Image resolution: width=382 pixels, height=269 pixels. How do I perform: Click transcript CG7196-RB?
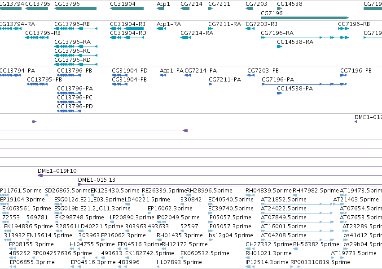point(343,29)
